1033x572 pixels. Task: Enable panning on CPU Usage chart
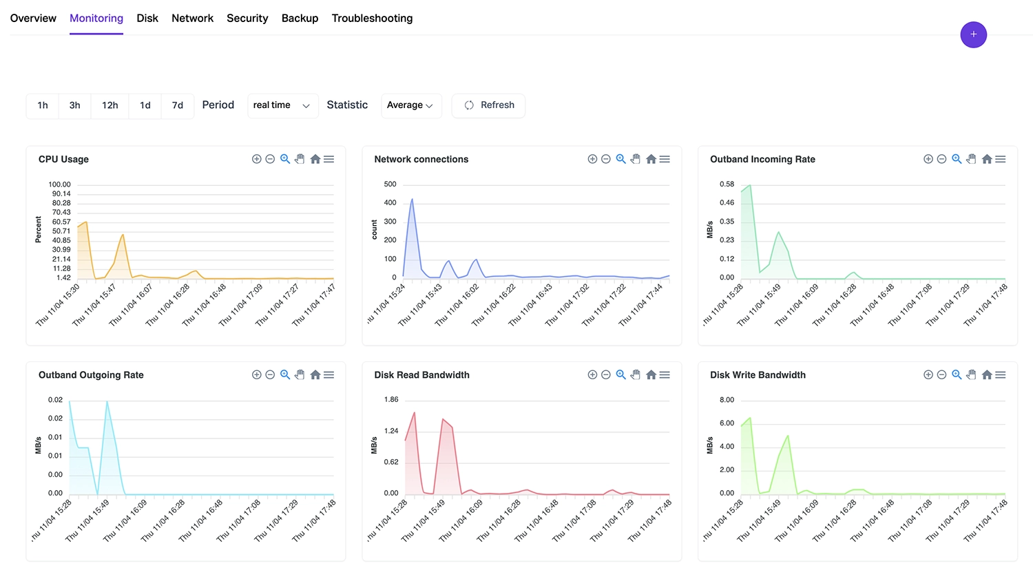[x=300, y=159]
